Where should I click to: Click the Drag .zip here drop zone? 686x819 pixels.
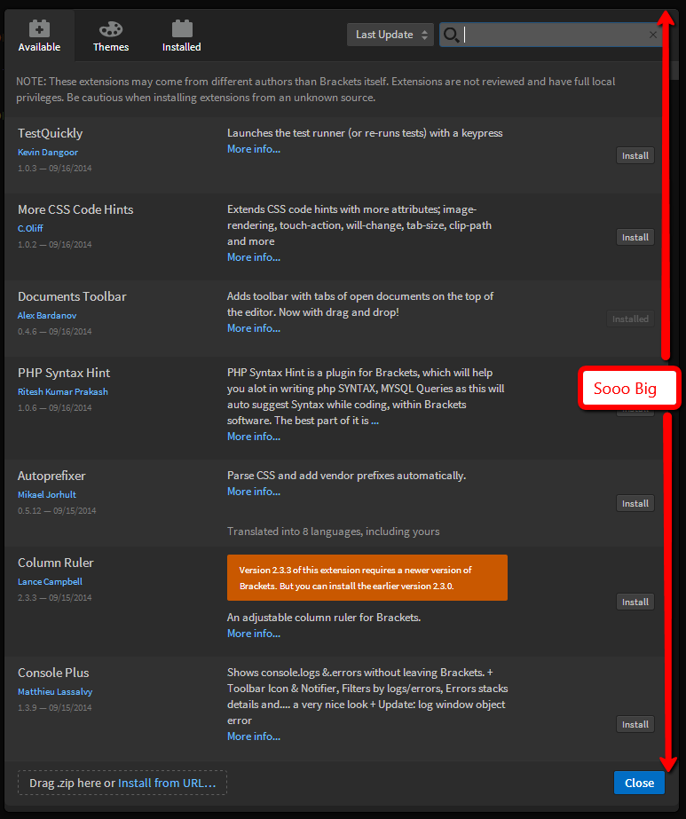tap(122, 783)
